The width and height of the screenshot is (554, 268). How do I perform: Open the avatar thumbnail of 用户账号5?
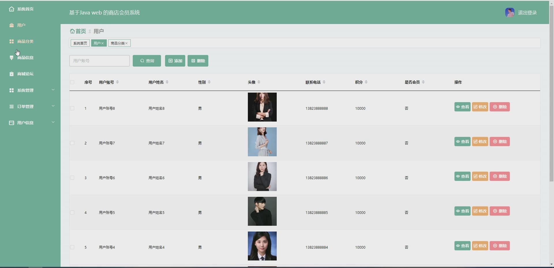262,211
